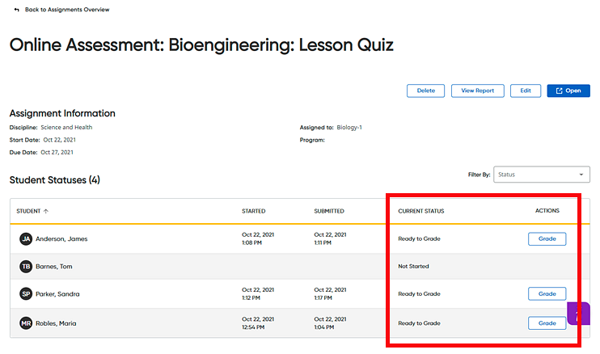Screen dimensions: 600x354
Task: Click external-link icon on Open button
Action: [x=559, y=91]
